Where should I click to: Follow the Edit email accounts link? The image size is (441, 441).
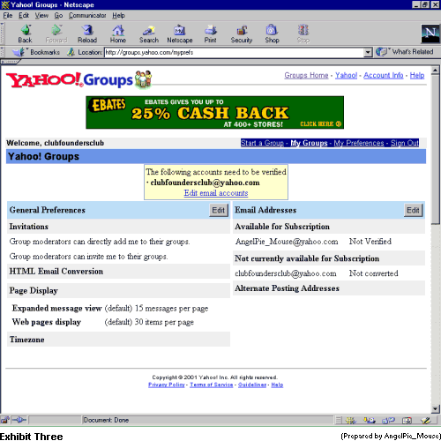[x=216, y=193]
